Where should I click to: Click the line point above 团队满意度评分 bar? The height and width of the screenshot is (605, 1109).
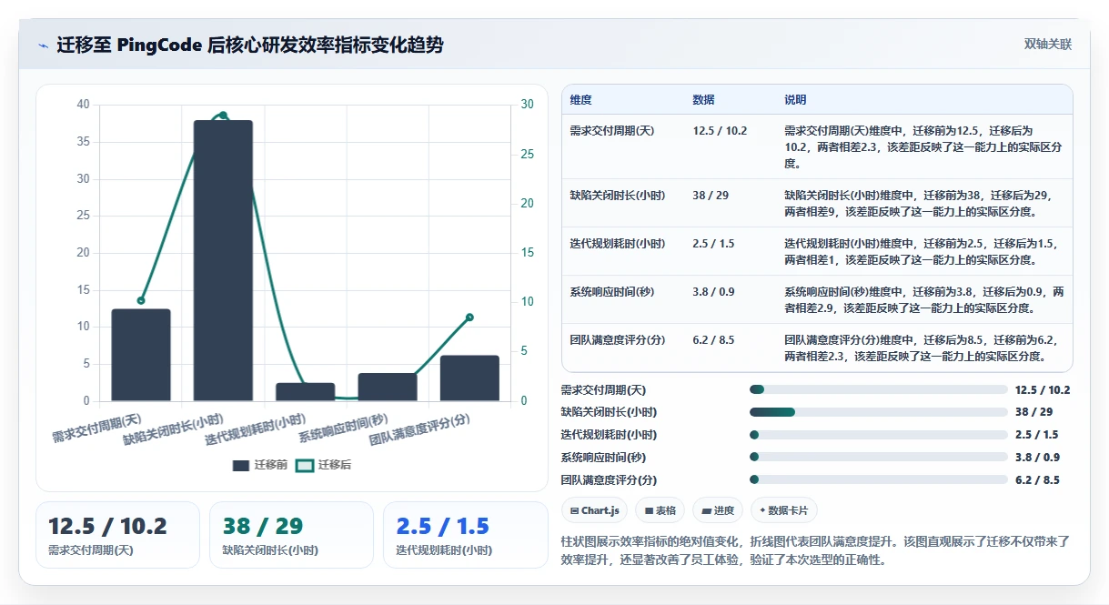pos(469,318)
